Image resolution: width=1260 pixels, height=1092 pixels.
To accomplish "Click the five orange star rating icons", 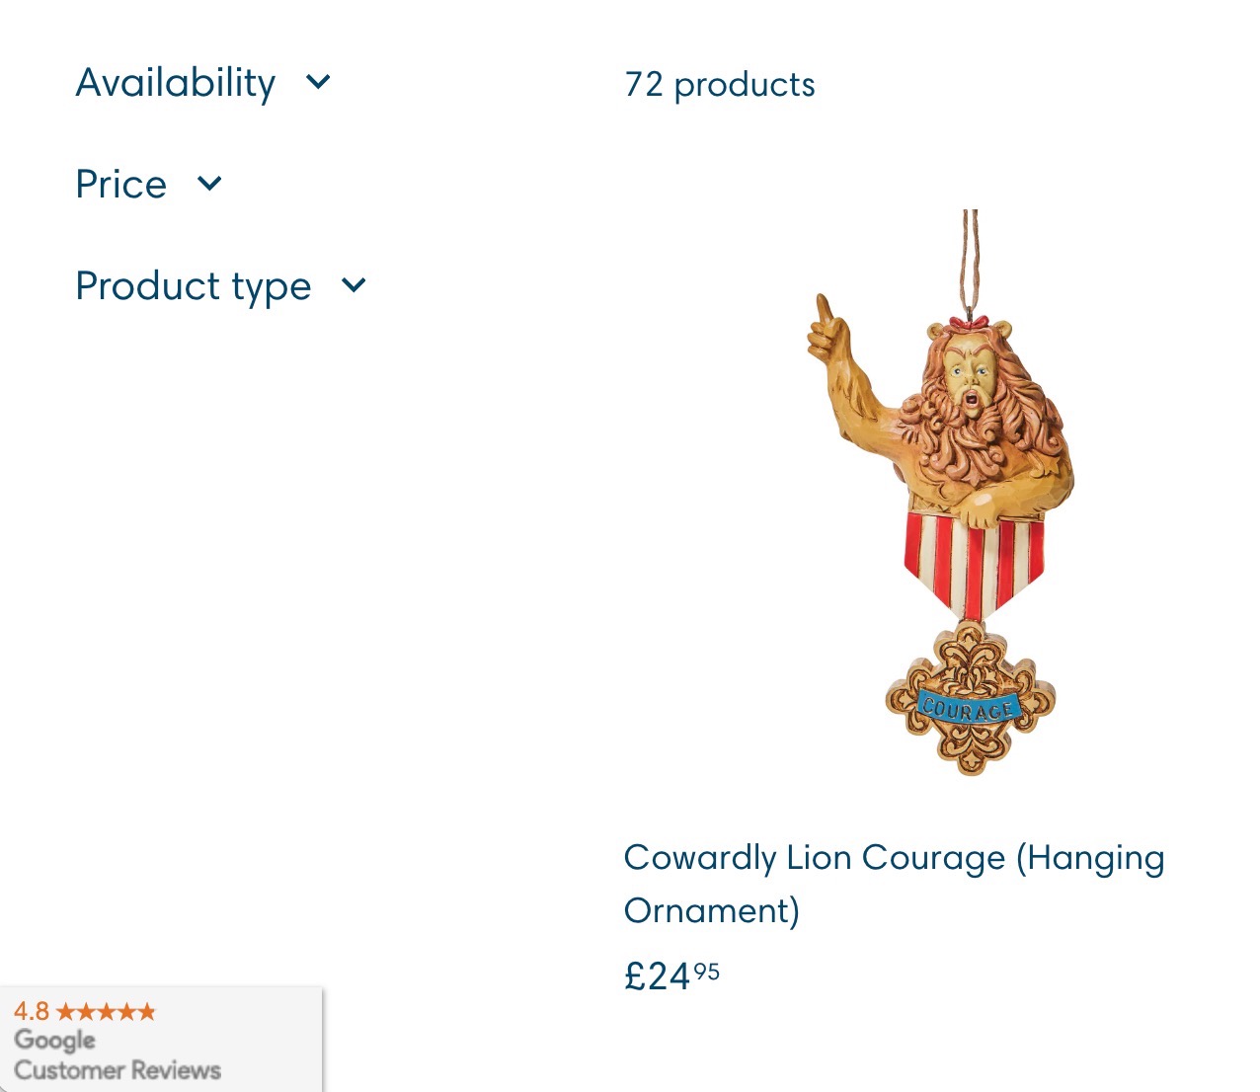I will point(107,1011).
